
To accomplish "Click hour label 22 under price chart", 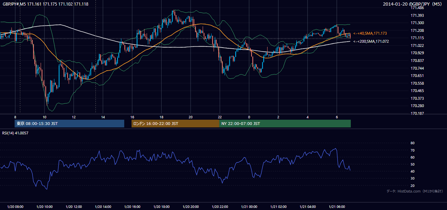I will [x=220, y=117].
